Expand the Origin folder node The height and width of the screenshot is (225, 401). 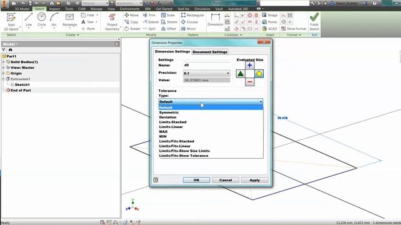pos(3,73)
